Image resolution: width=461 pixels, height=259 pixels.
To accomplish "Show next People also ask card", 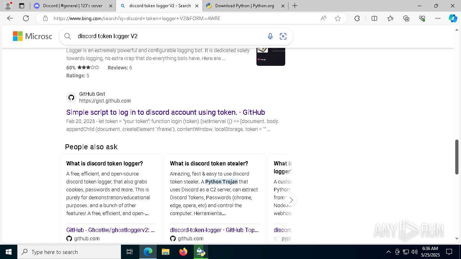I will pos(291,200).
